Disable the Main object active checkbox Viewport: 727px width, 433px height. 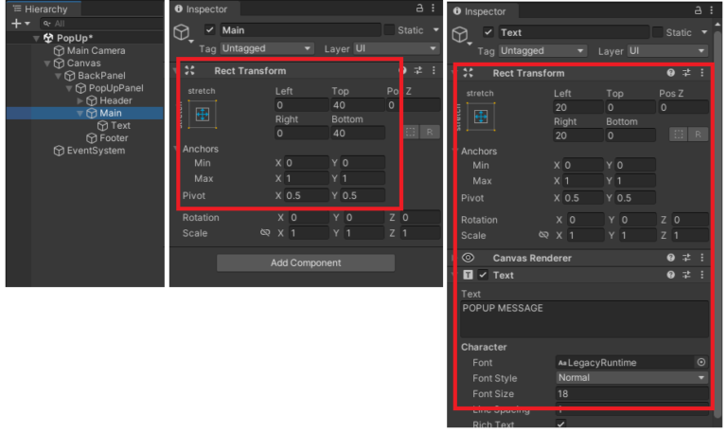pos(209,30)
